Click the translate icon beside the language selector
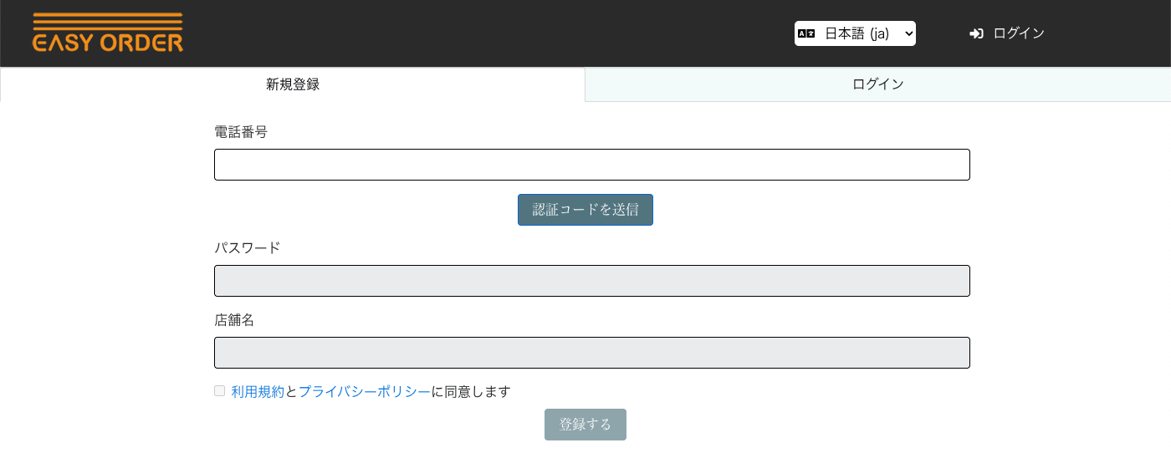This screenshot has height=453, width=1171. pos(805,33)
